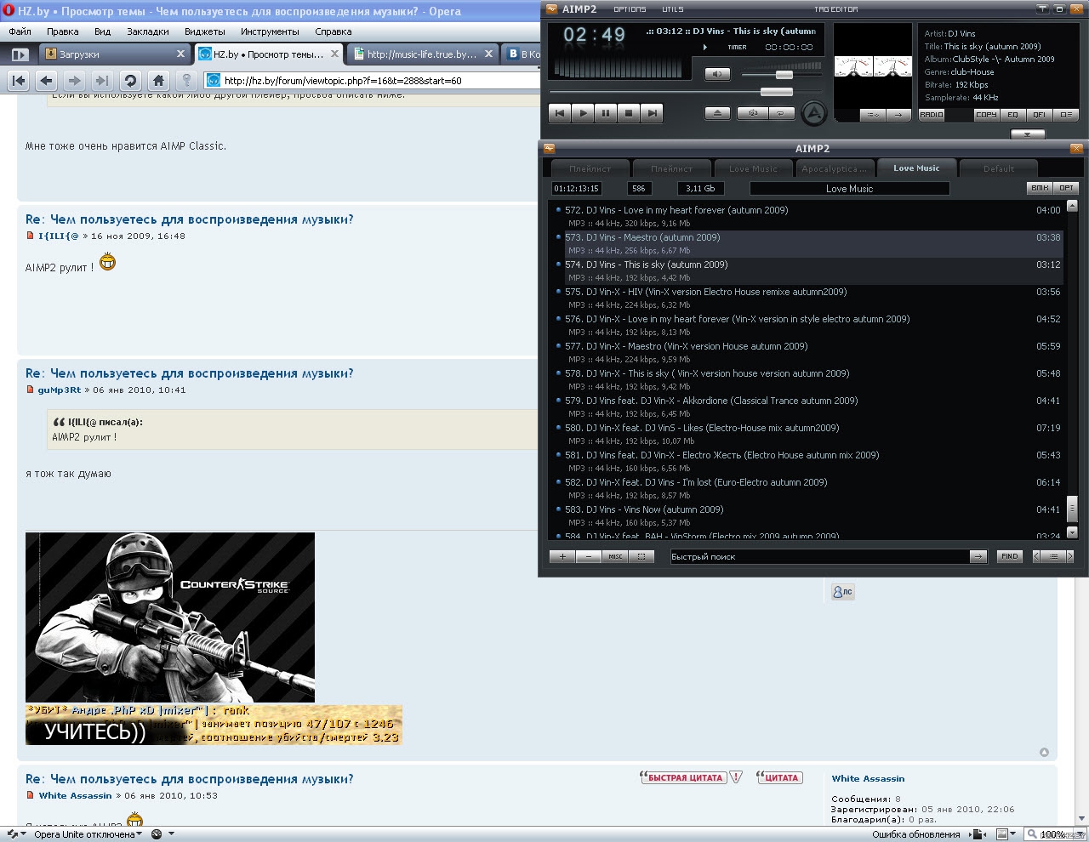
Task: Mute AIMP2 sound with speaker button
Action: pyautogui.click(x=717, y=74)
